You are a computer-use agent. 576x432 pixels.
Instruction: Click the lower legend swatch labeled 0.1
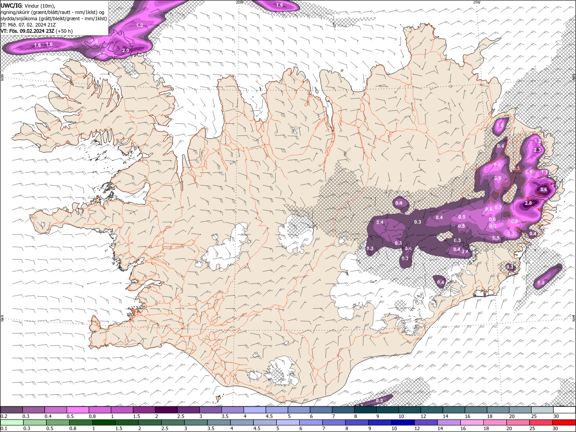click(12, 423)
